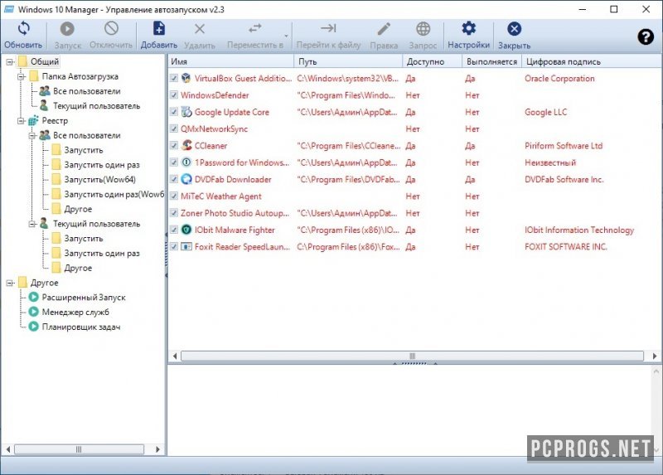Image resolution: width=663 pixels, height=475 pixels.
Task: Collapse the Общий tree node
Action: [10, 62]
